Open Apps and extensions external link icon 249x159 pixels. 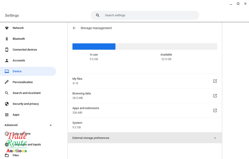(215, 110)
